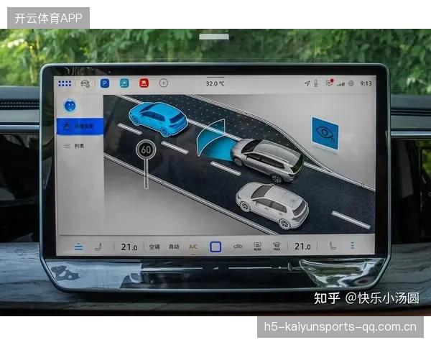Open the message notifications icon
431x345 pixels.
[x=329, y=83]
